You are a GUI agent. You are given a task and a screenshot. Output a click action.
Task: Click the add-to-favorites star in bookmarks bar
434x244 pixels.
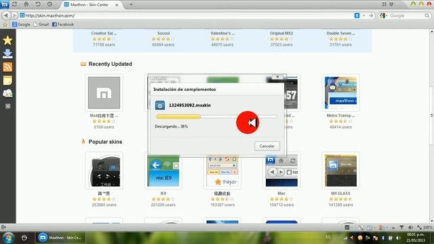[x=5, y=24]
